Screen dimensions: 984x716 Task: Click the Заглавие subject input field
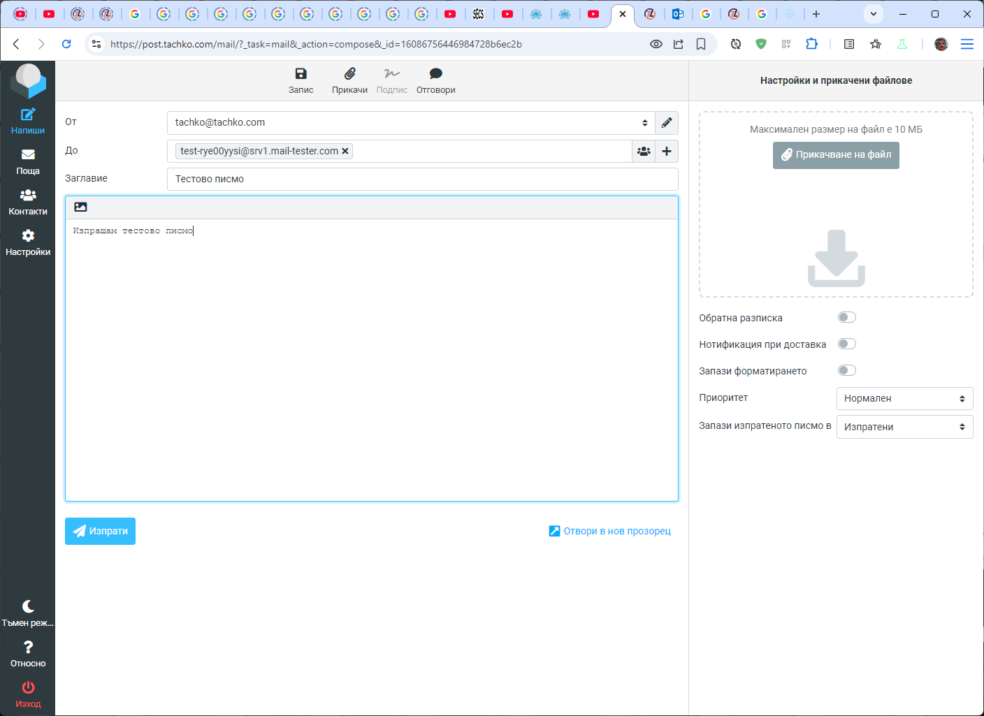click(x=422, y=180)
